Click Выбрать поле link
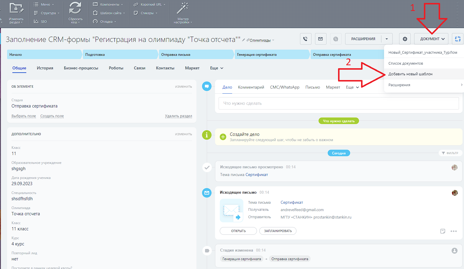The image size is (464, 269). click(24, 116)
